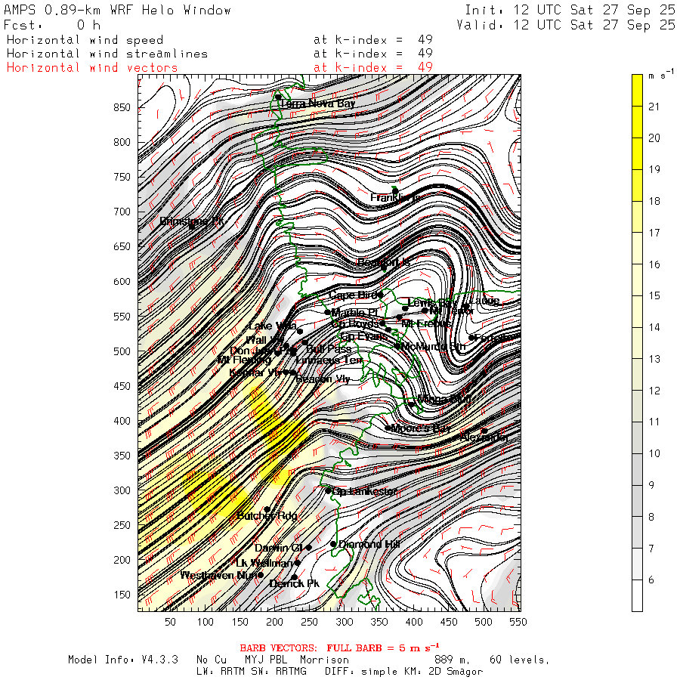The width and height of the screenshot is (680, 680).
Task: Click the 'Darwin Gl' map label
Action: [x=278, y=549]
